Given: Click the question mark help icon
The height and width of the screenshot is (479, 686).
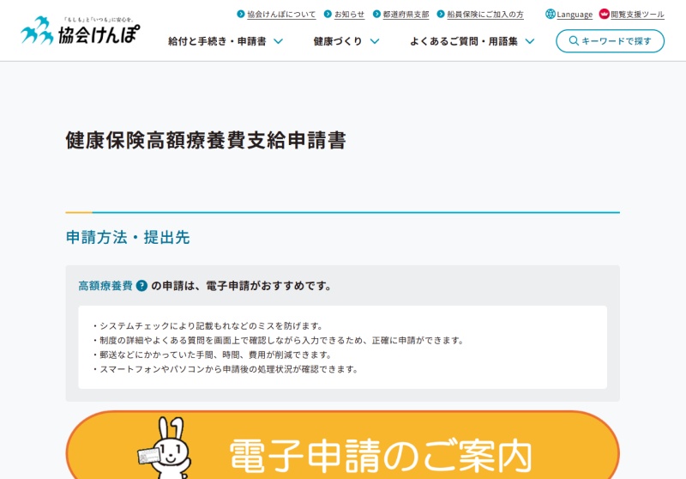Looking at the screenshot, I should [x=141, y=286].
